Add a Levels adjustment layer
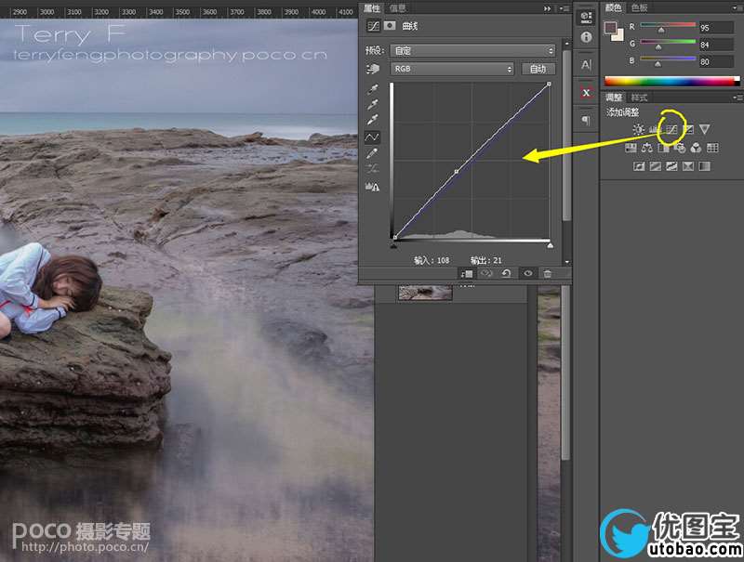The image size is (744, 562). (x=656, y=129)
